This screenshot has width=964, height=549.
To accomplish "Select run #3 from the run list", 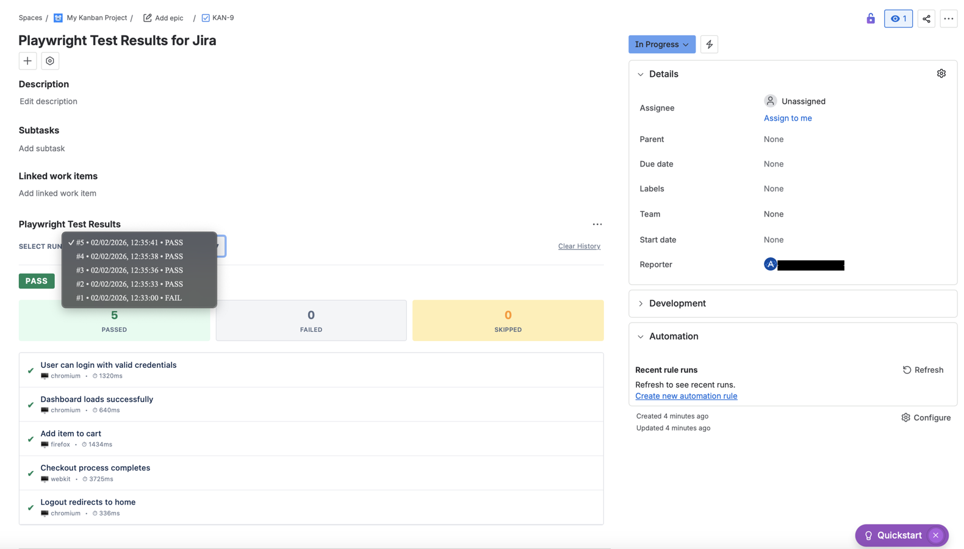I will coord(129,270).
